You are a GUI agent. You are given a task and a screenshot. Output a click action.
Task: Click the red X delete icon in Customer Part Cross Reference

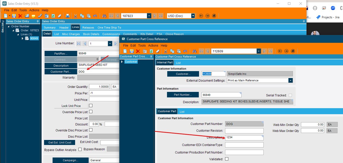tap(138, 51)
